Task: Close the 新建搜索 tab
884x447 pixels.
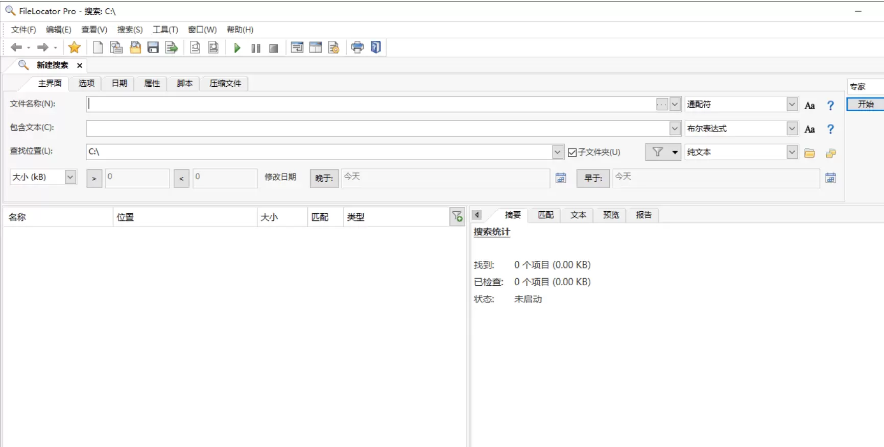Action: [x=80, y=65]
